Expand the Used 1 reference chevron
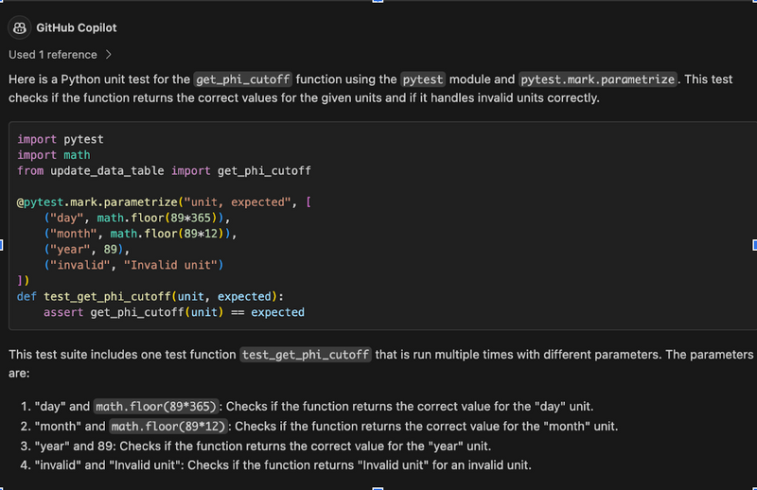The width and height of the screenshot is (757, 490). 109,55
